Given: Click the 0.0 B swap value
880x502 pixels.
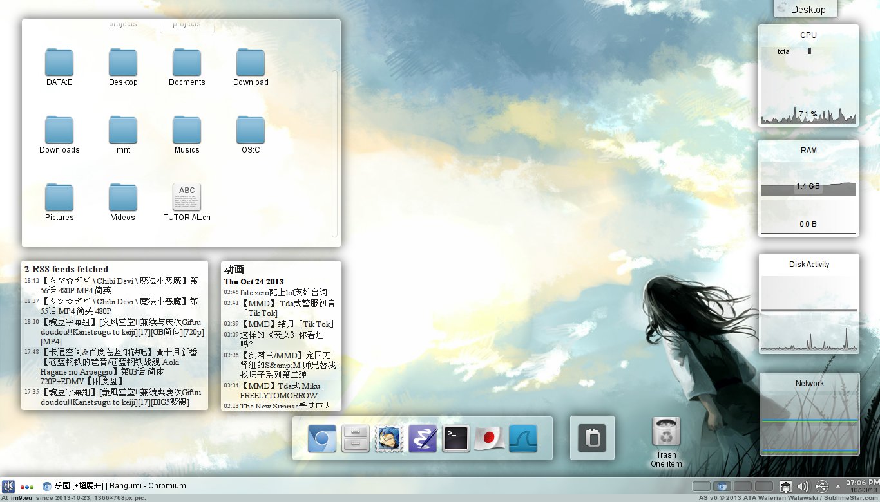Looking at the screenshot, I should pyautogui.click(x=808, y=224).
